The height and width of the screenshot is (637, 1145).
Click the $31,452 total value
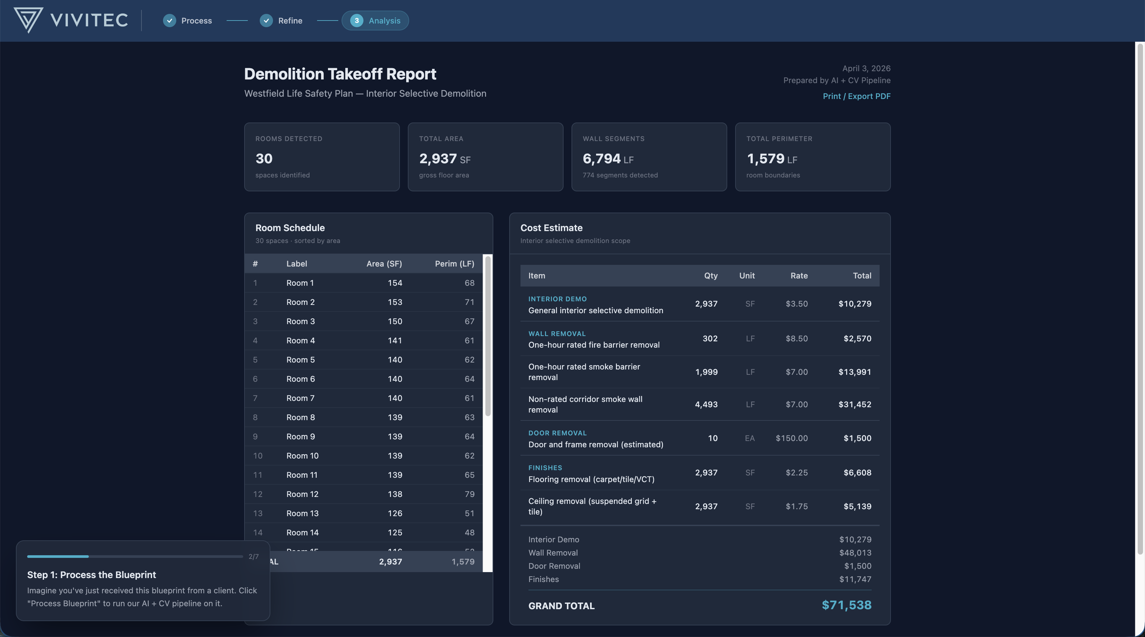(855, 404)
